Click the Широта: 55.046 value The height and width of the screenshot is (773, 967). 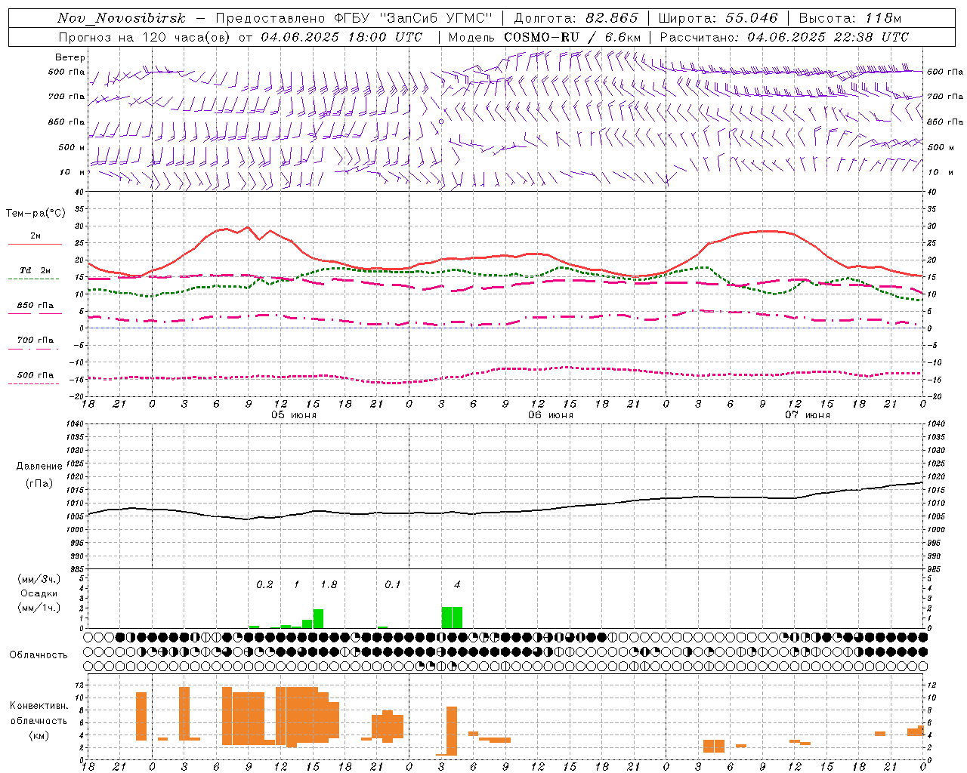click(718, 18)
